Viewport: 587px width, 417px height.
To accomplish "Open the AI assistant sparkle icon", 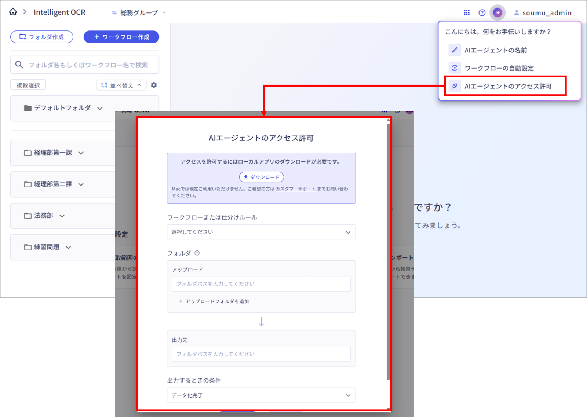I will point(497,12).
